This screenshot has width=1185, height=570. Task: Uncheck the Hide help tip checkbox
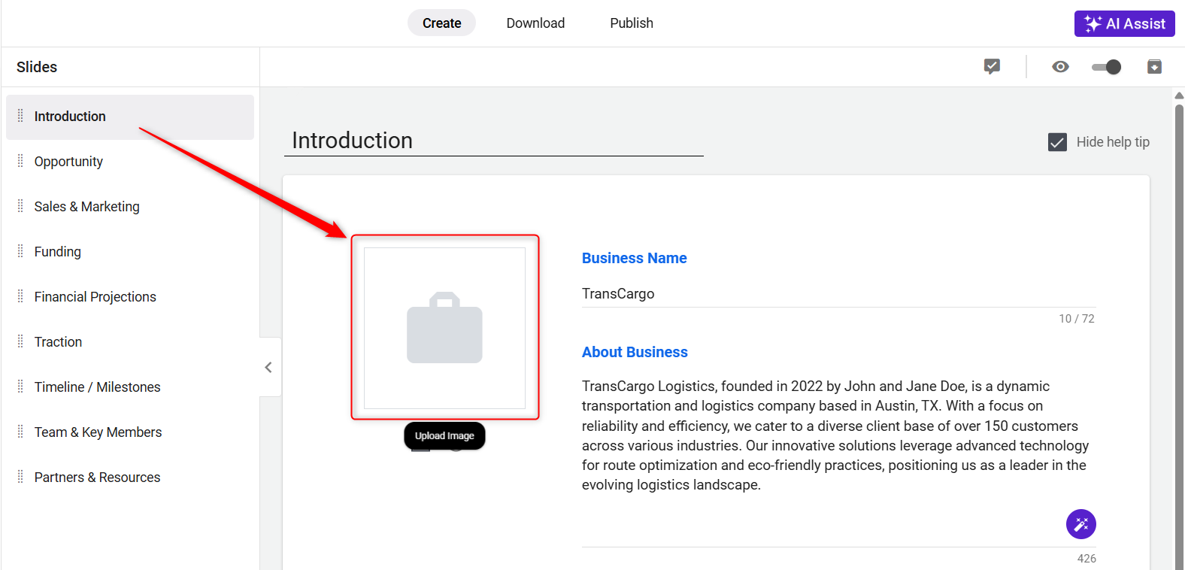pyautogui.click(x=1057, y=142)
